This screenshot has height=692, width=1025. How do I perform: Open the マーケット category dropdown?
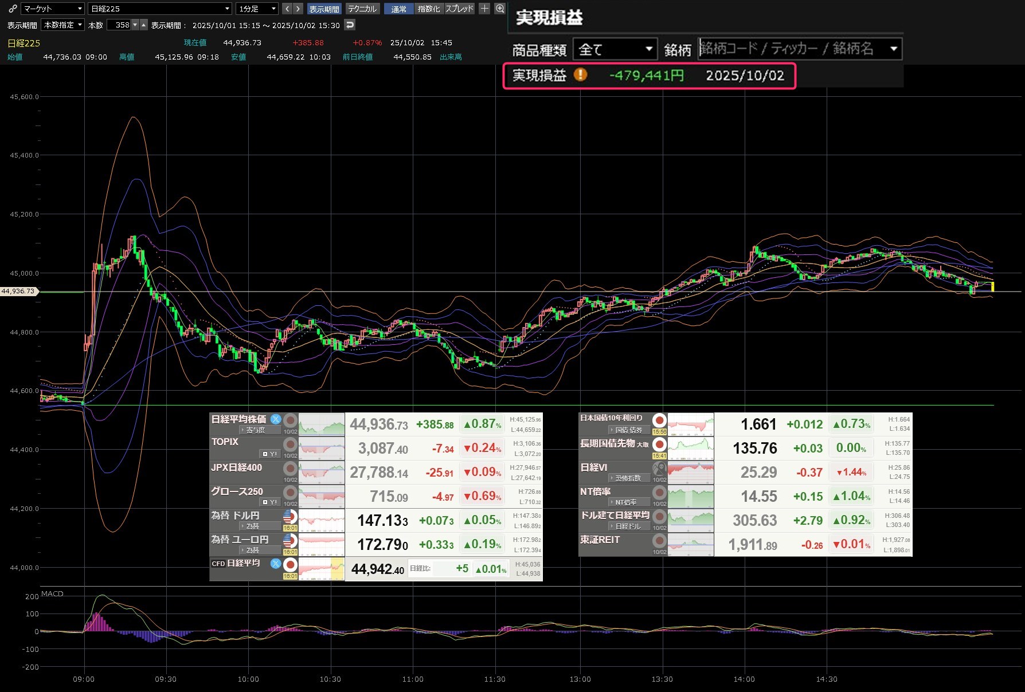[x=53, y=9]
